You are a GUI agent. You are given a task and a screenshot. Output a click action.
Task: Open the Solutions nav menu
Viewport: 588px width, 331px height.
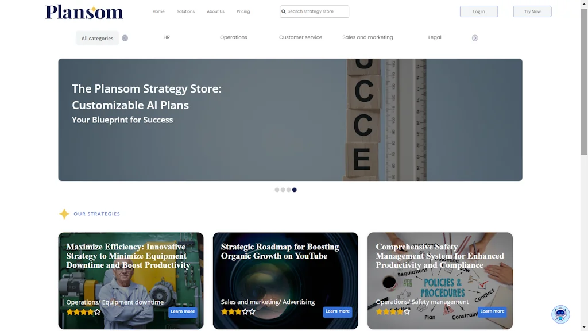pos(185,11)
